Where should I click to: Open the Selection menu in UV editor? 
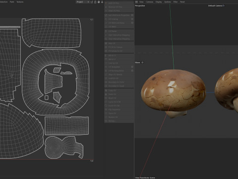click(x=3, y=2)
